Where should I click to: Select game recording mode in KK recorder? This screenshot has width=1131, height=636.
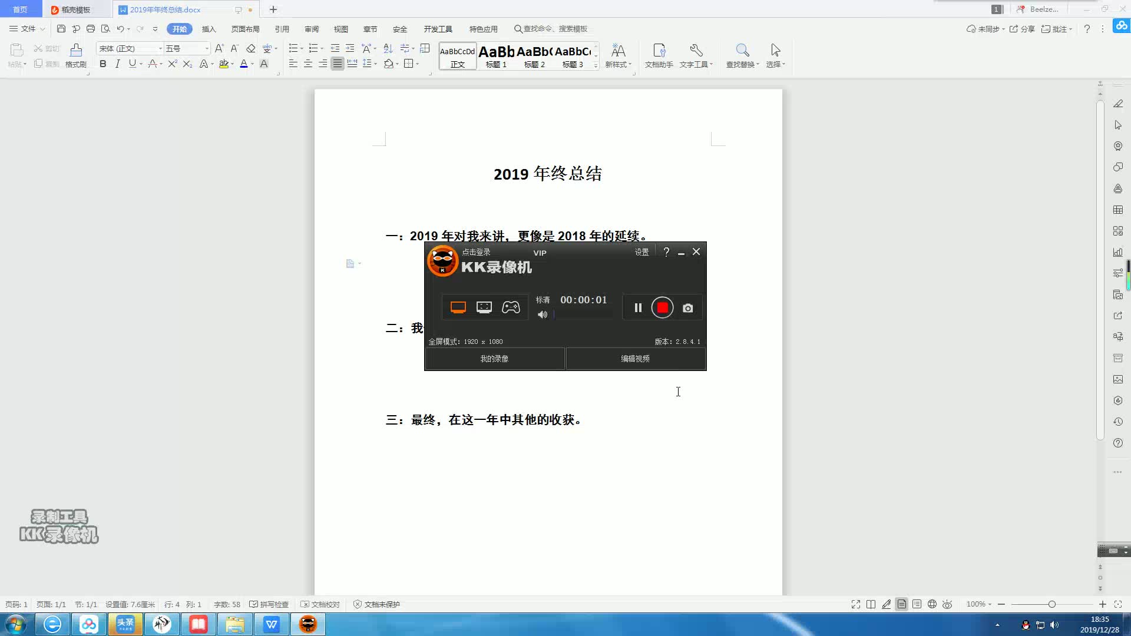pyautogui.click(x=511, y=307)
